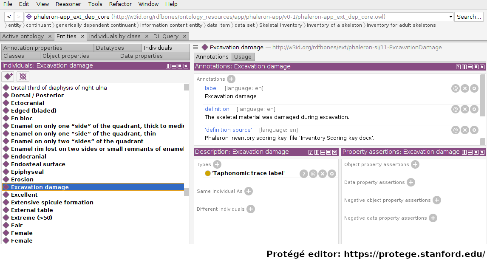Add a Different Individuals entry
The height and width of the screenshot is (260, 487).
click(251, 209)
